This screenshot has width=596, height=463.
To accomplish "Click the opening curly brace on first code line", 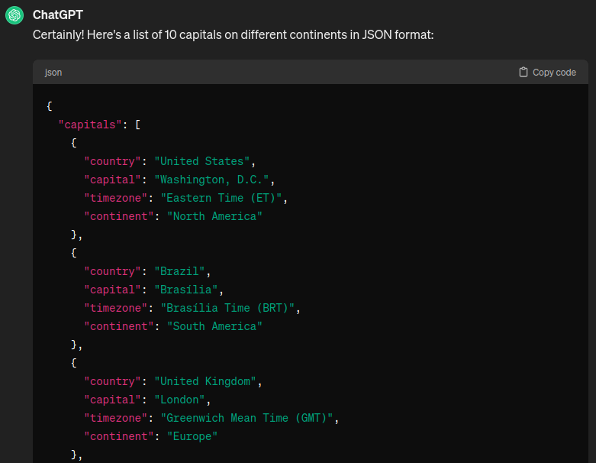I will click(x=50, y=106).
